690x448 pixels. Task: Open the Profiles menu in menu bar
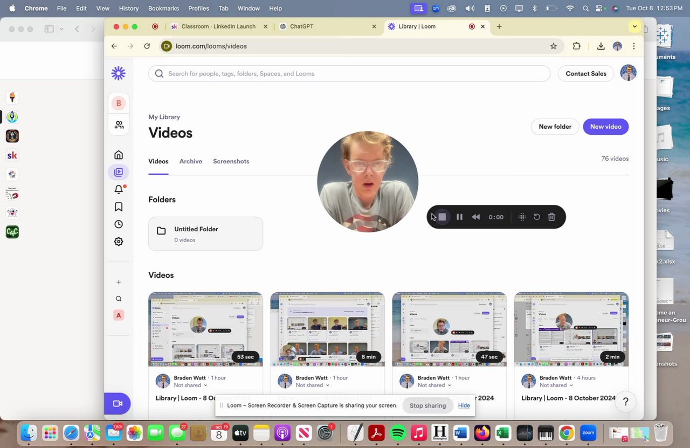click(x=198, y=9)
